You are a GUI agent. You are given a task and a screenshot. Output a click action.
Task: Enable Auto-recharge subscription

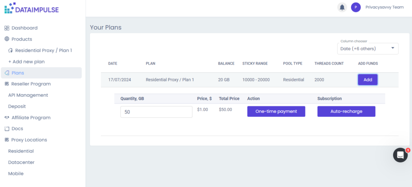346,112
